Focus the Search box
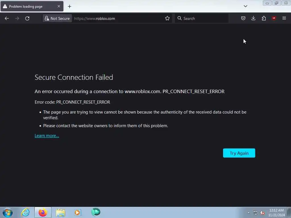This screenshot has width=291, height=218. tap(201, 18)
